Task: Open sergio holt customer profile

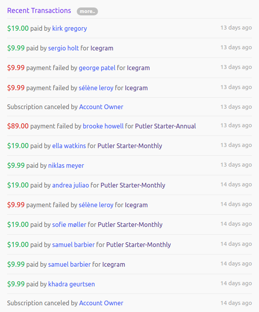Action: pyautogui.click(x=63, y=48)
